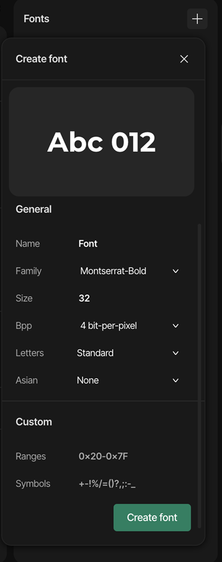Viewport: 222px width, 562px height.
Task: Click the Custom section header
Action: point(34,422)
